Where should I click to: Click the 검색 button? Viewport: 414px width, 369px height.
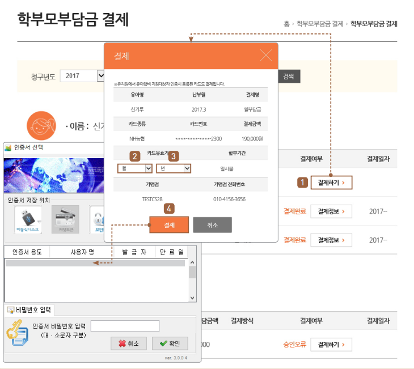coord(289,77)
